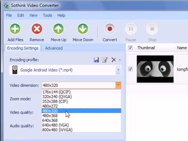Switch to the Advanced tab
The height and width of the screenshot is (141, 188).
[54, 48]
